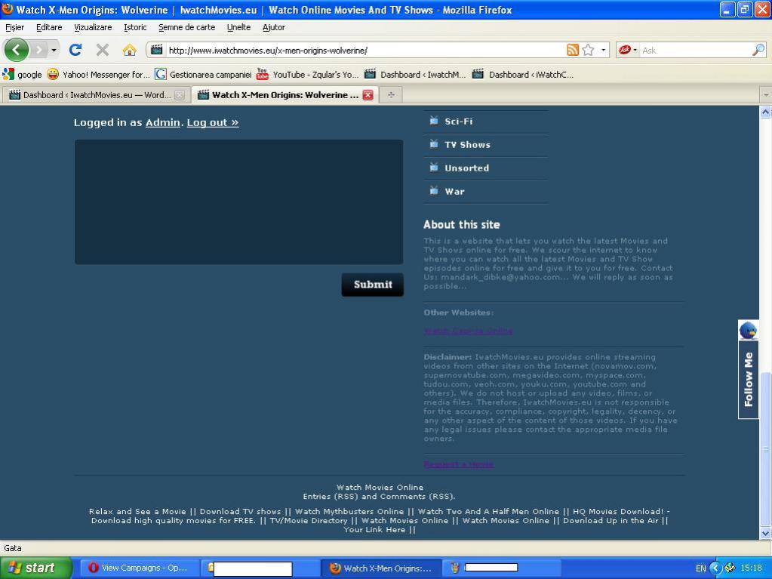The image size is (772, 579).
Task: Open the Dashboard ‹ iWatchC... bookmark
Action: [x=523, y=74]
